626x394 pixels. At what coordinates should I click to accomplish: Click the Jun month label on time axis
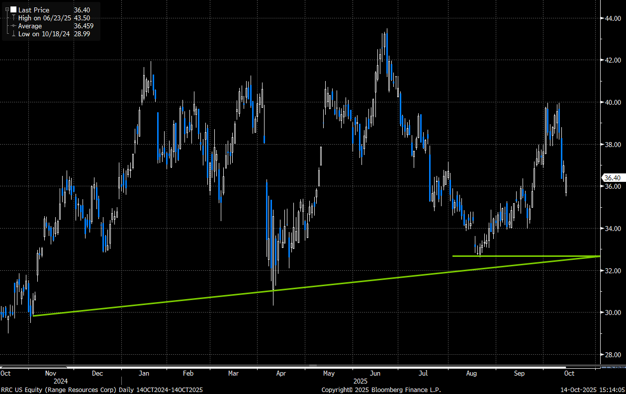375,373
